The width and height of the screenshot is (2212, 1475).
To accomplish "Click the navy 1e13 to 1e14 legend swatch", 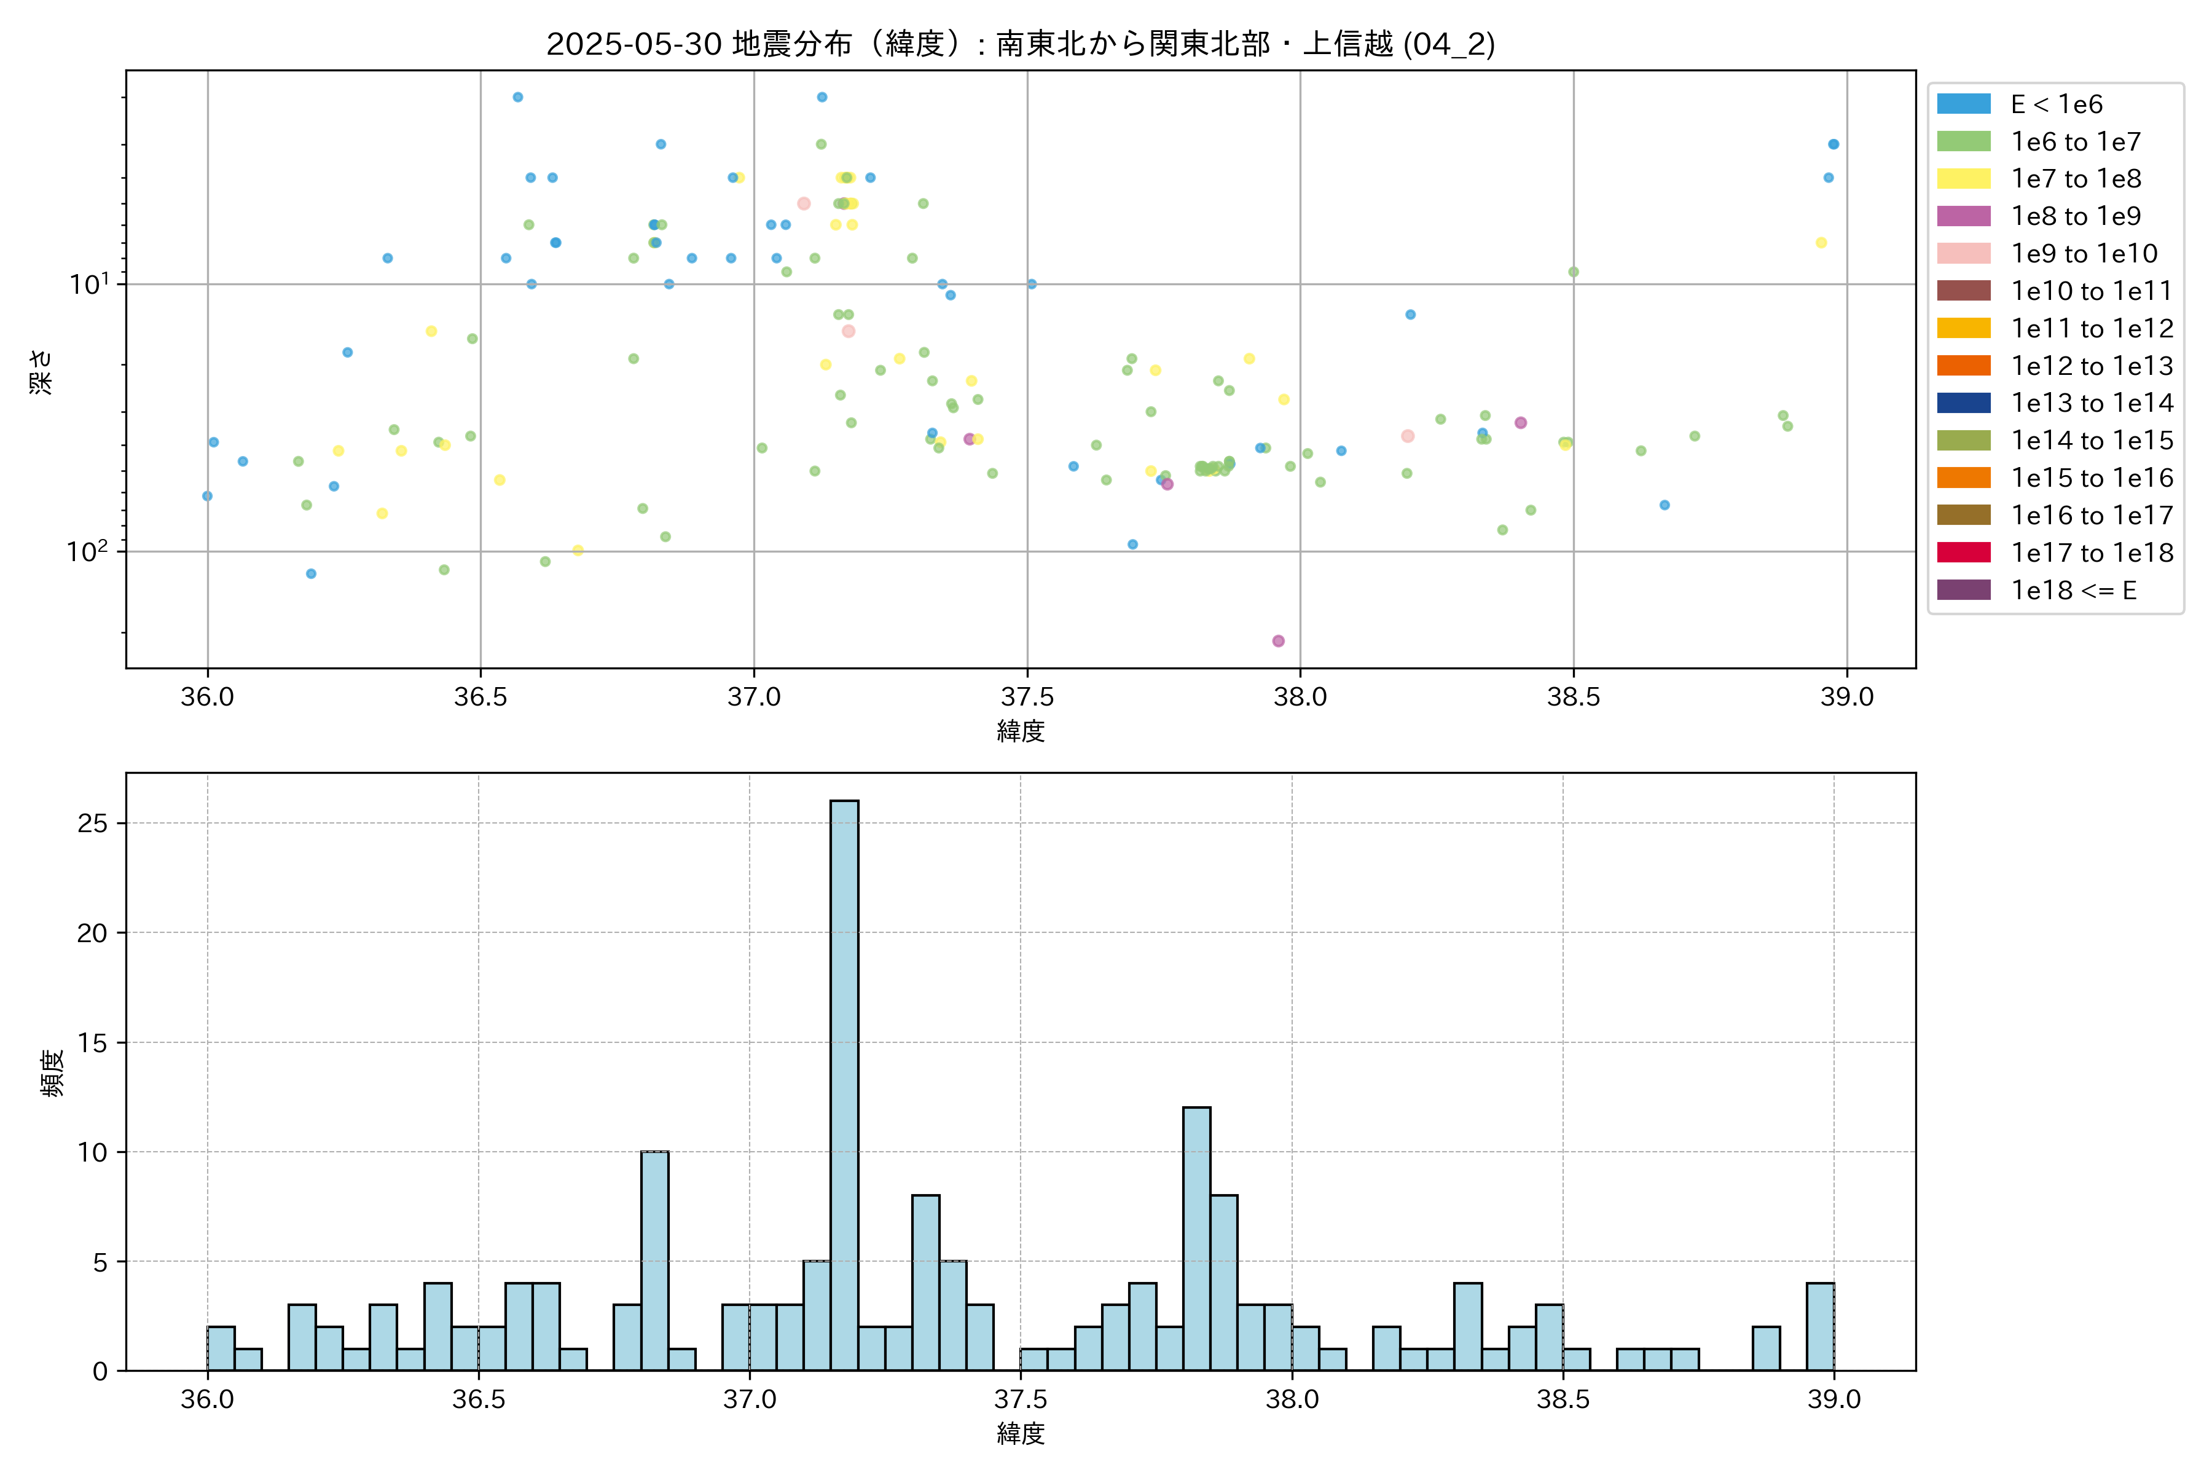I will click(x=1964, y=404).
